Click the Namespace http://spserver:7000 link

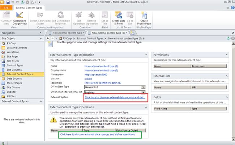click(96, 74)
